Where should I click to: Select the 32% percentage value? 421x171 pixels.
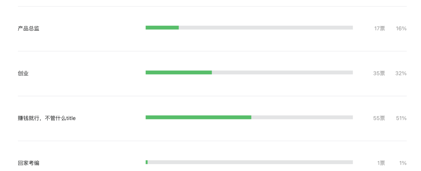(401, 73)
